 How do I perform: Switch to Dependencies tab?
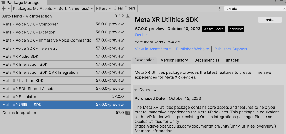pos(207,60)
